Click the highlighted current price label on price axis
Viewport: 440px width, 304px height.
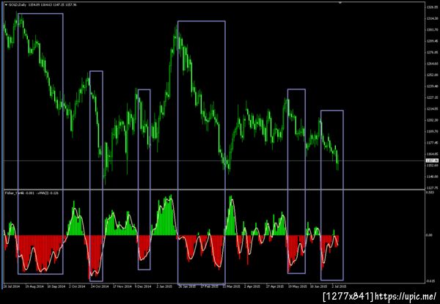pos(432,160)
